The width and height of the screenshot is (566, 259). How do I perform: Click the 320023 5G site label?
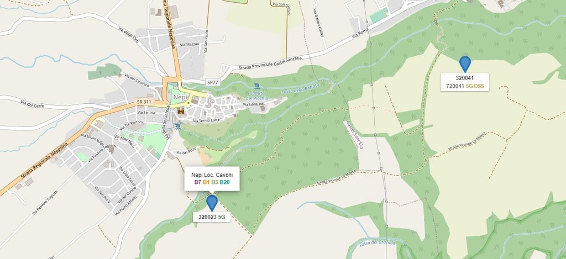point(212,217)
